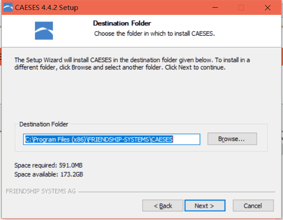Cancel the CAESES installation
Viewport: 283px width, 220px height.
[253, 206]
